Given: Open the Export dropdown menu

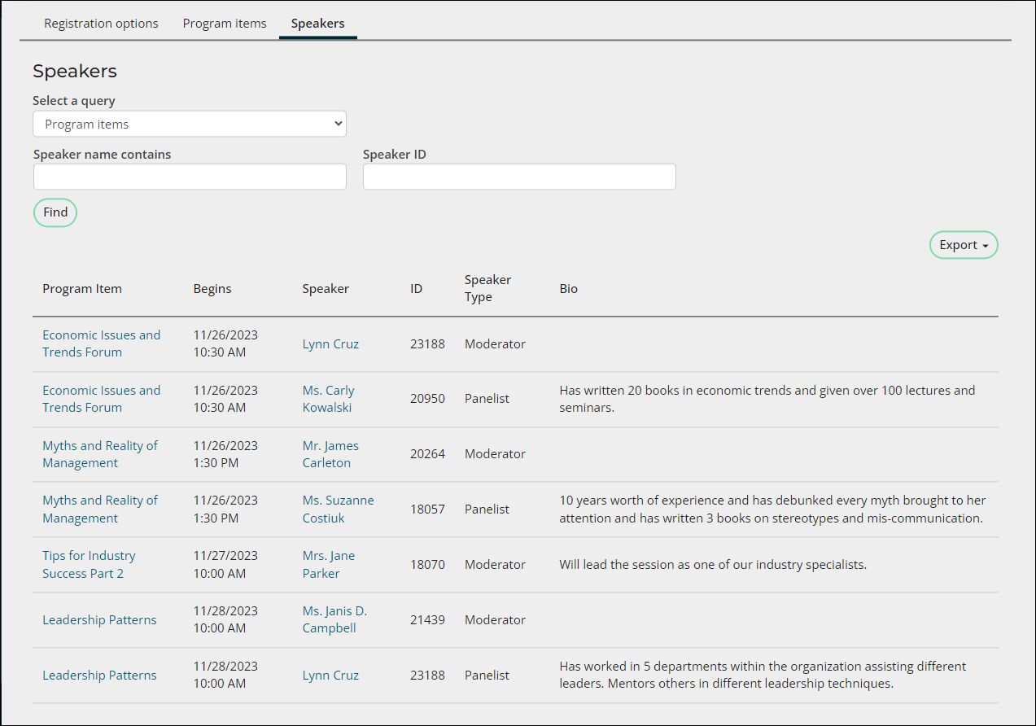Looking at the screenshot, I should 964,245.
